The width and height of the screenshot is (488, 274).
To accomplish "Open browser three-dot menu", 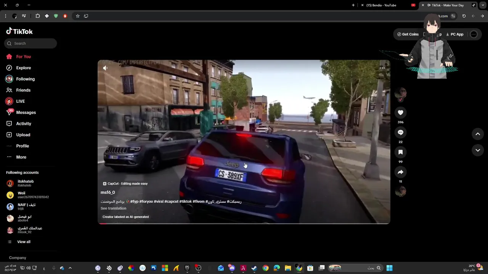I will click(5, 16).
